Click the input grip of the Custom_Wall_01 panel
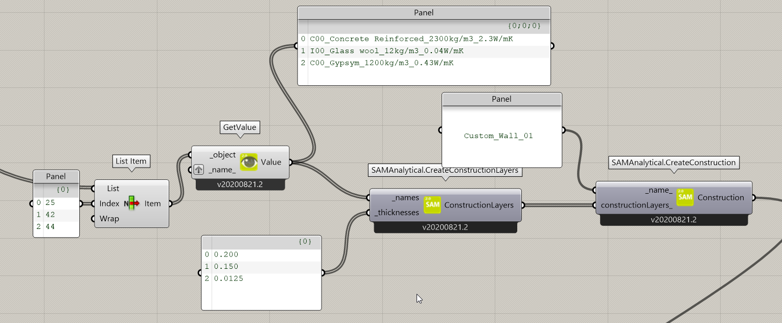Image resolution: width=782 pixels, height=323 pixels. point(441,130)
